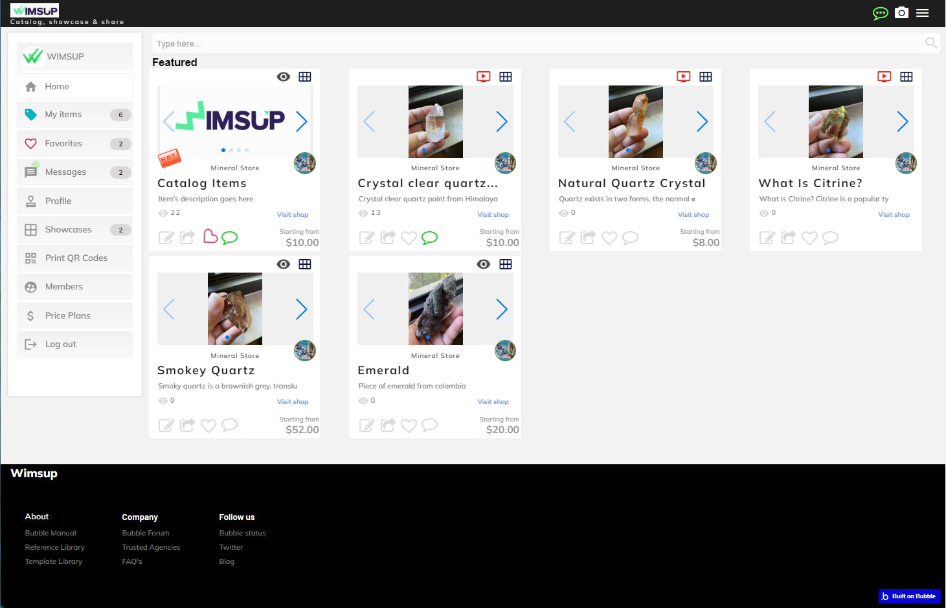This screenshot has width=946, height=608.
Task: Click the search magnifier icon
Action: click(x=931, y=43)
